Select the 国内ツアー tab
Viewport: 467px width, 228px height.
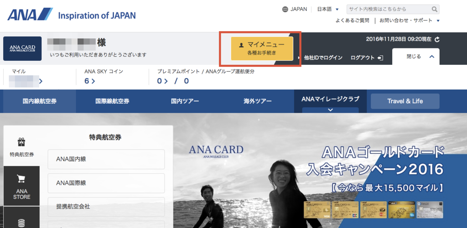pos(185,101)
